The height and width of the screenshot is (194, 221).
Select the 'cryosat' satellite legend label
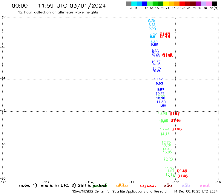point(148,186)
